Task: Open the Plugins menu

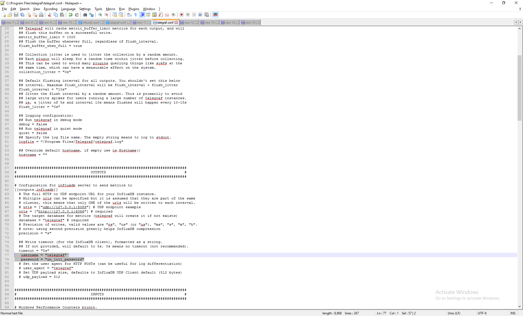Action: point(134,9)
